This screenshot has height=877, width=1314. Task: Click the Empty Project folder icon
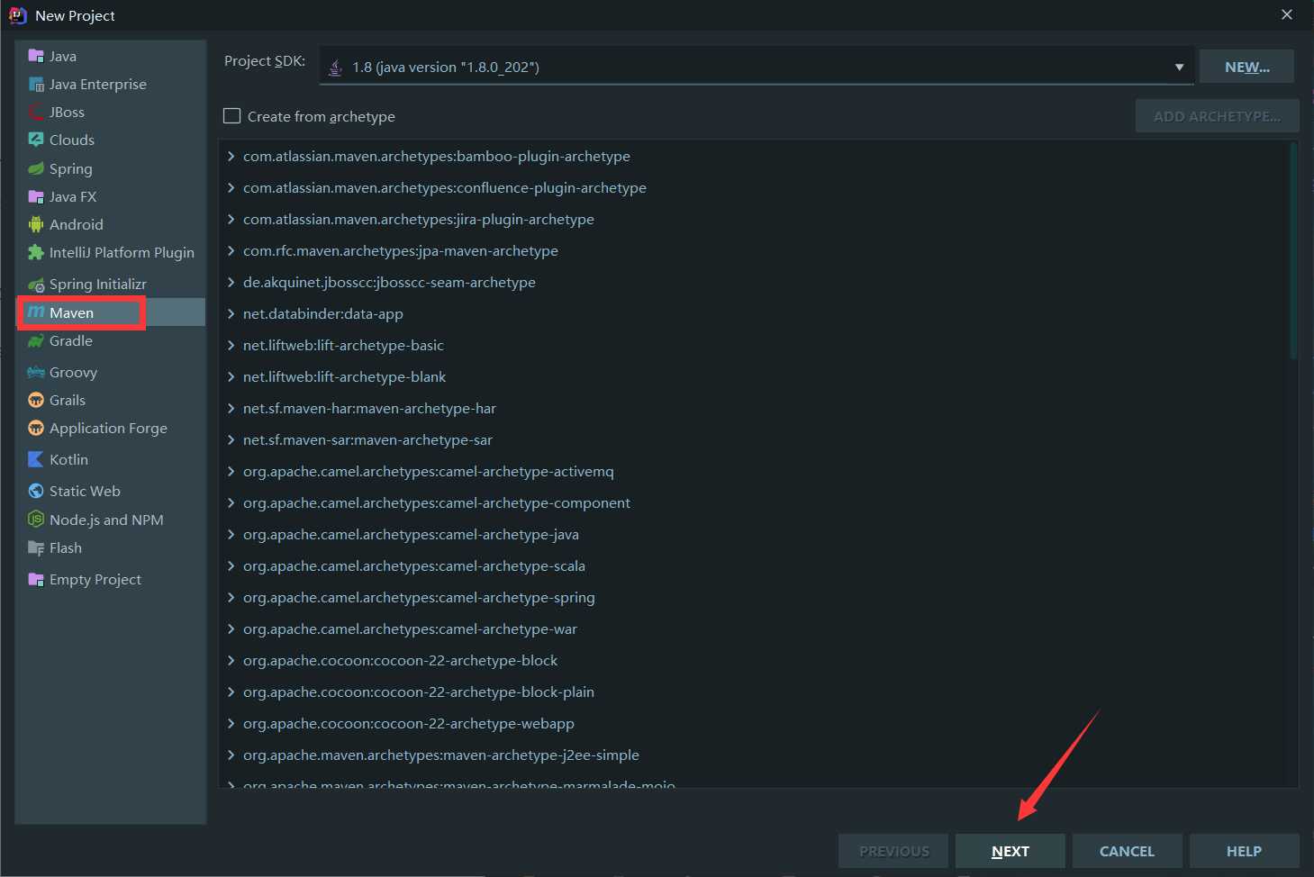point(36,579)
